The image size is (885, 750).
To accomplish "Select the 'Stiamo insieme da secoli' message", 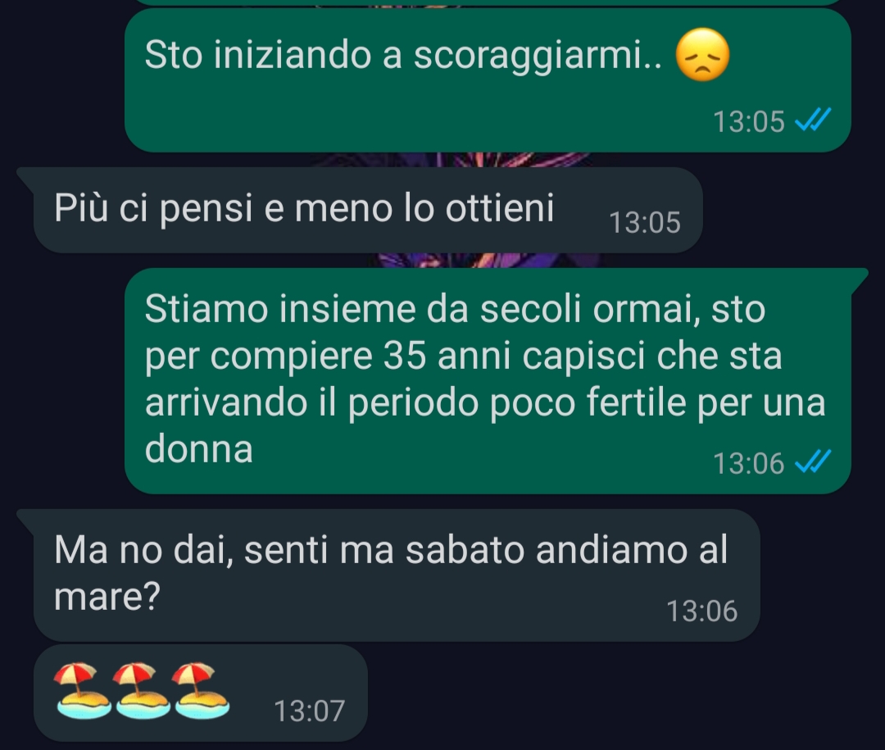I will pos(488,381).
